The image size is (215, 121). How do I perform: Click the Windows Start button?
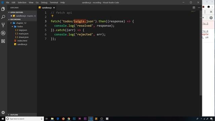(x=3, y=119)
